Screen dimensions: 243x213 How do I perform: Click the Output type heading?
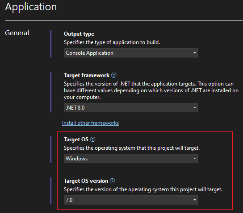[79, 34]
